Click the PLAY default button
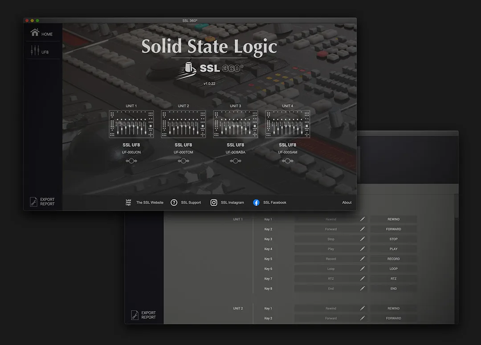The image size is (481, 345). (393, 249)
